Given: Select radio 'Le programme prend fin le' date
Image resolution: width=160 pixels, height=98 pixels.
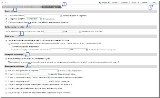Looking at the screenshot, I should click(6, 19).
